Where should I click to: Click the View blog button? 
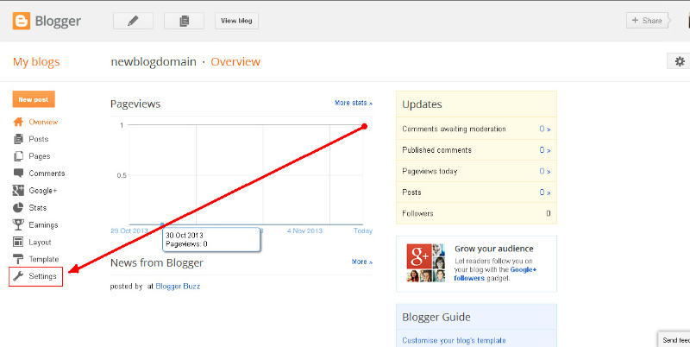click(236, 21)
